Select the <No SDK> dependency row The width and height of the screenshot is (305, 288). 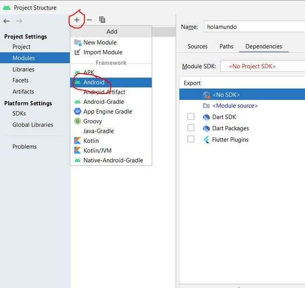coord(242,95)
